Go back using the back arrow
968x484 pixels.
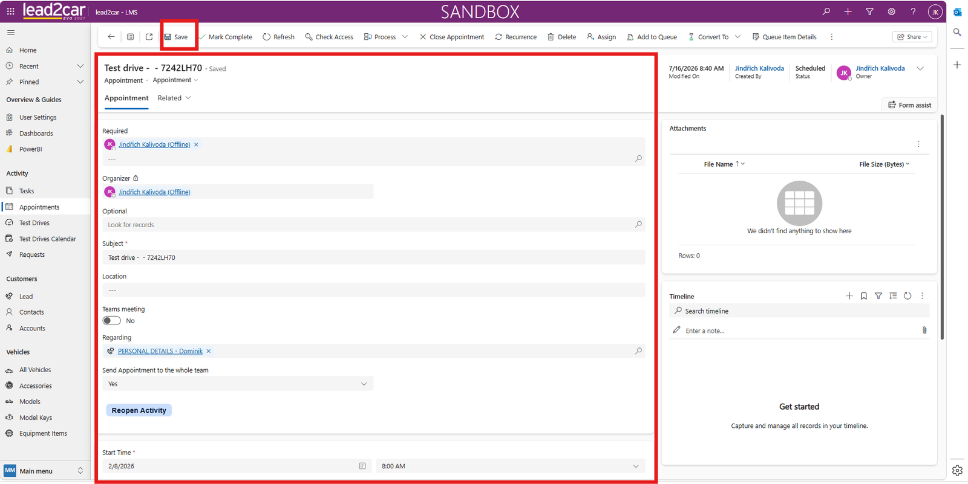coord(111,37)
